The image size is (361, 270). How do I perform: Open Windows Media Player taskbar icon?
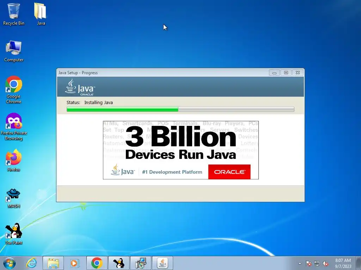tap(74, 263)
